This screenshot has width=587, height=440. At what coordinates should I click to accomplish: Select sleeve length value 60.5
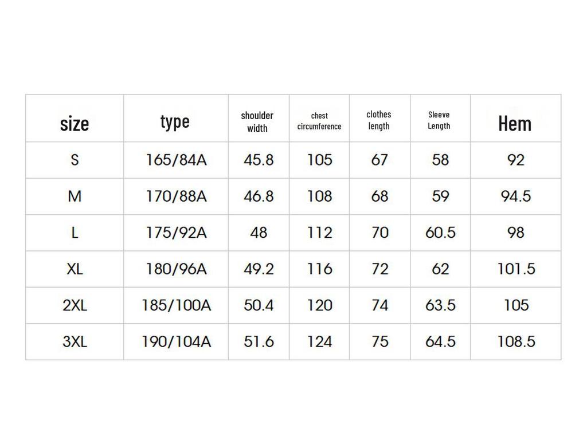[440, 233]
